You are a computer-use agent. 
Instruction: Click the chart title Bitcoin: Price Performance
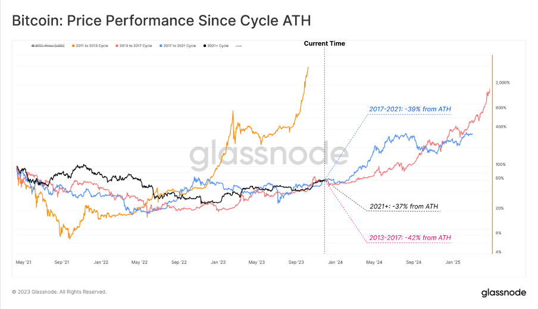point(162,20)
